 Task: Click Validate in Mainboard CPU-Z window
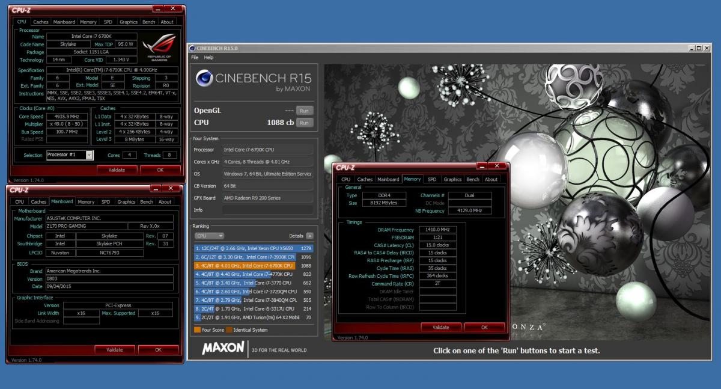[114, 350]
